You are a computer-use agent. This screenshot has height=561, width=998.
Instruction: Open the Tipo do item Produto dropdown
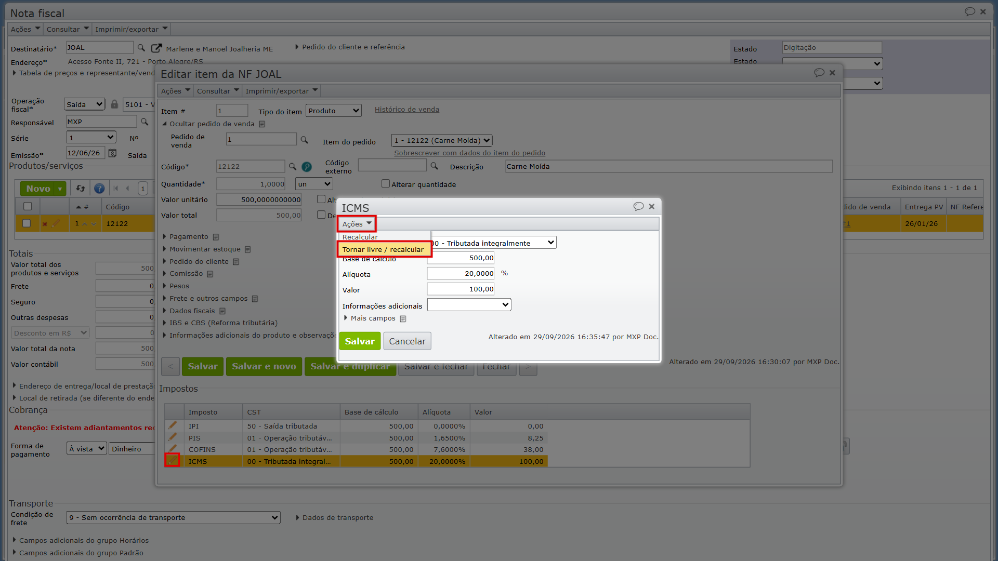(x=333, y=111)
